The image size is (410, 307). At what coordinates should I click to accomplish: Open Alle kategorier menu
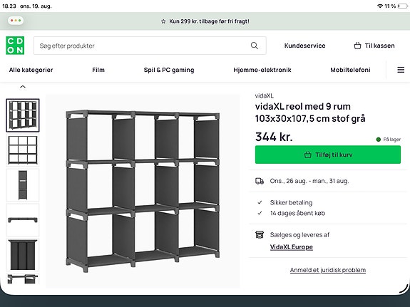pyautogui.click(x=31, y=70)
